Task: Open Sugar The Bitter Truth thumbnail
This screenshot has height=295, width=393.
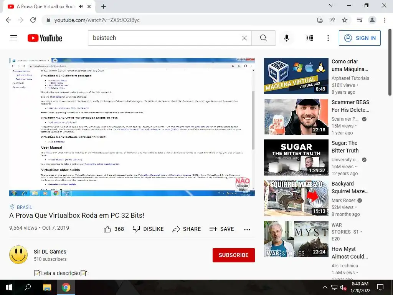Action: click(296, 157)
